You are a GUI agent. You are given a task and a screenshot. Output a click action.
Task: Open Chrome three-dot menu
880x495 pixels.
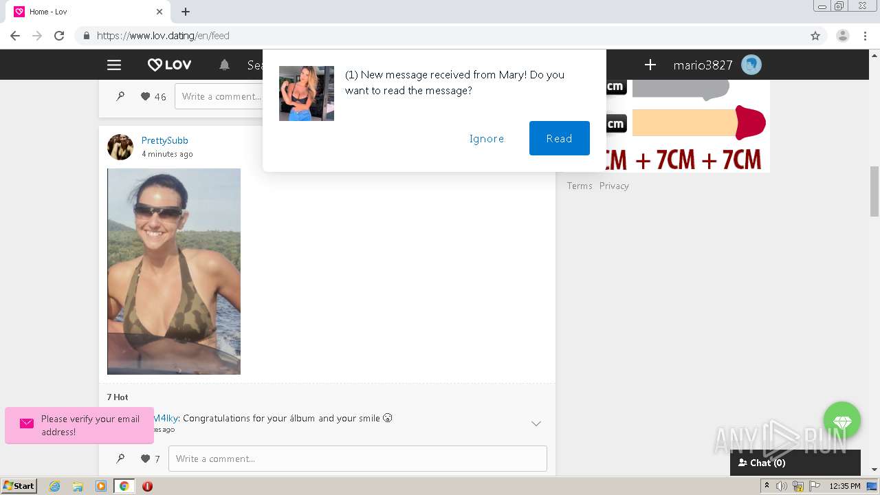click(866, 36)
